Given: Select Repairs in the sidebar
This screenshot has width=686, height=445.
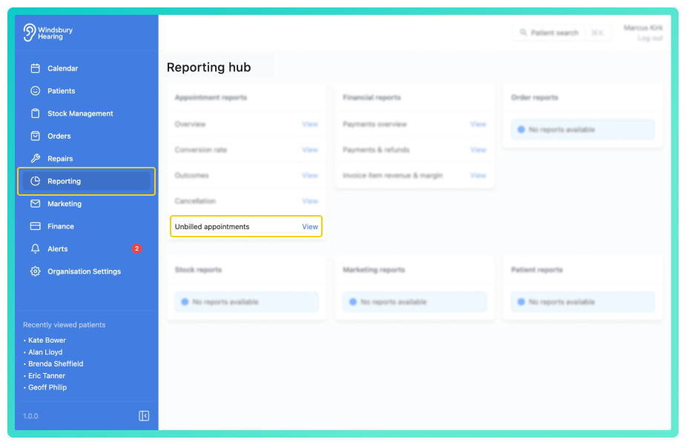Looking at the screenshot, I should [x=86, y=159].
